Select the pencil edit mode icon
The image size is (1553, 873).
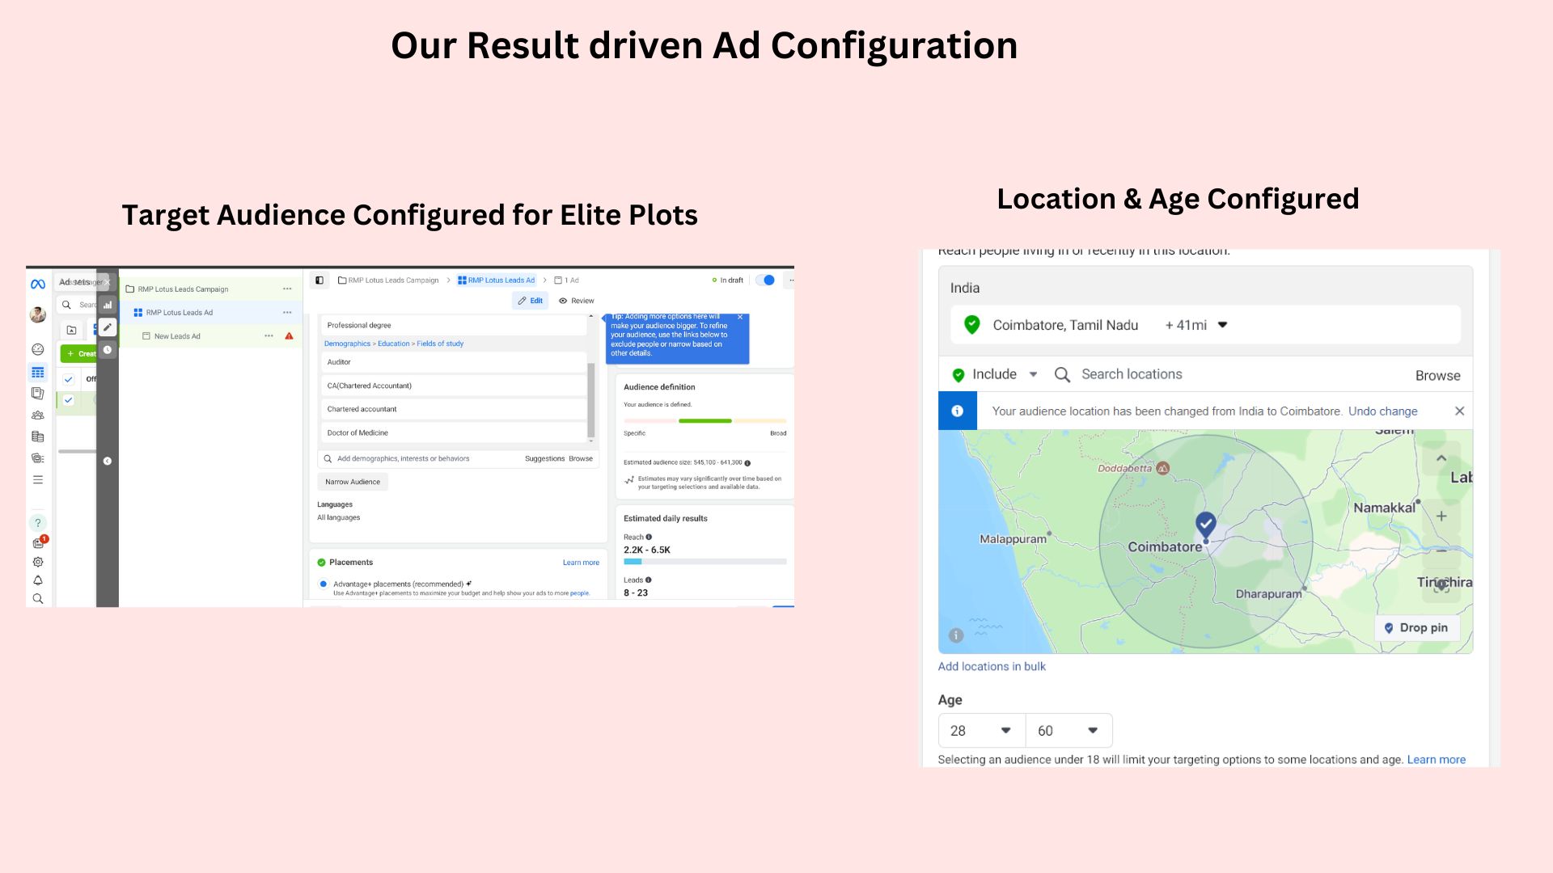tap(108, 327)
